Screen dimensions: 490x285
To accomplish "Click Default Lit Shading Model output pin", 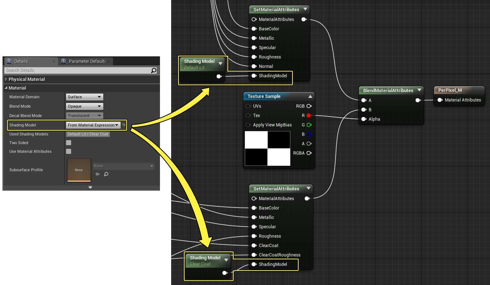I will tap(219, 77).
